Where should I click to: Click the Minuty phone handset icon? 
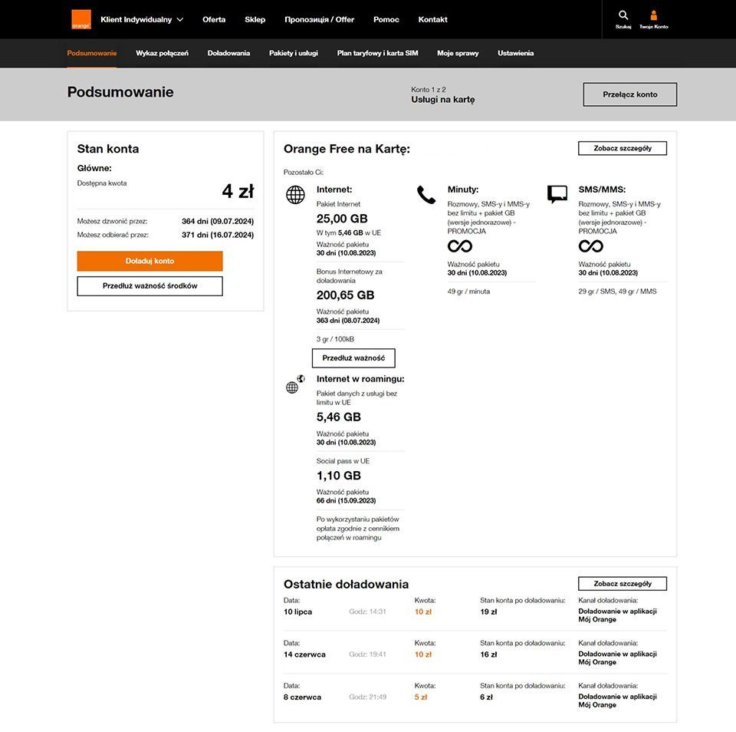426,195
